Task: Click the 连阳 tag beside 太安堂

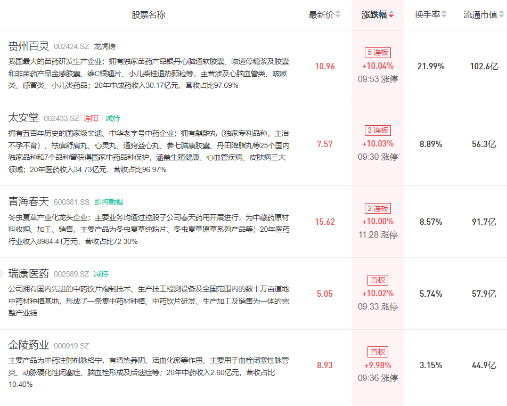Action: [91, 118]
